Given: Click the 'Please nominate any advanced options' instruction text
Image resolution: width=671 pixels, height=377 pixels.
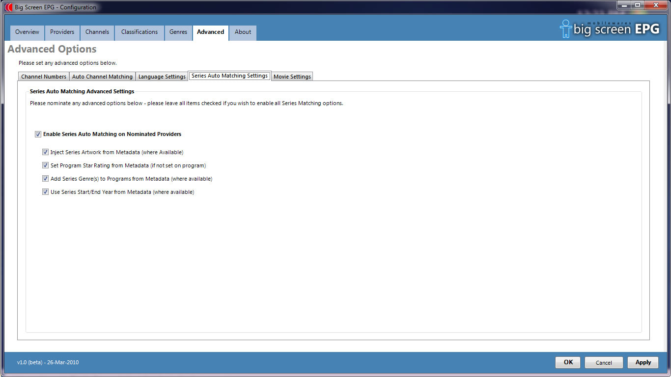Looking at the screenshot, I should click(x=187, y=103).
